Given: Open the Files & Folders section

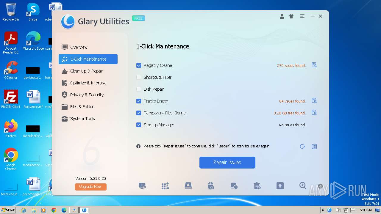Looking at the screenshot, I should click(x=88, y=107).
